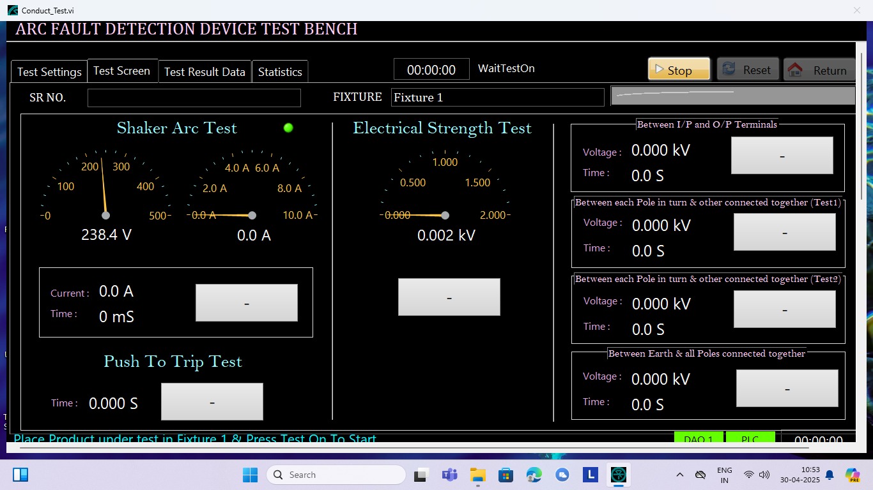Show hidden system tray icons
This screenshot has width=873, height=490.
pyautogui.click(x=680, y=475)
